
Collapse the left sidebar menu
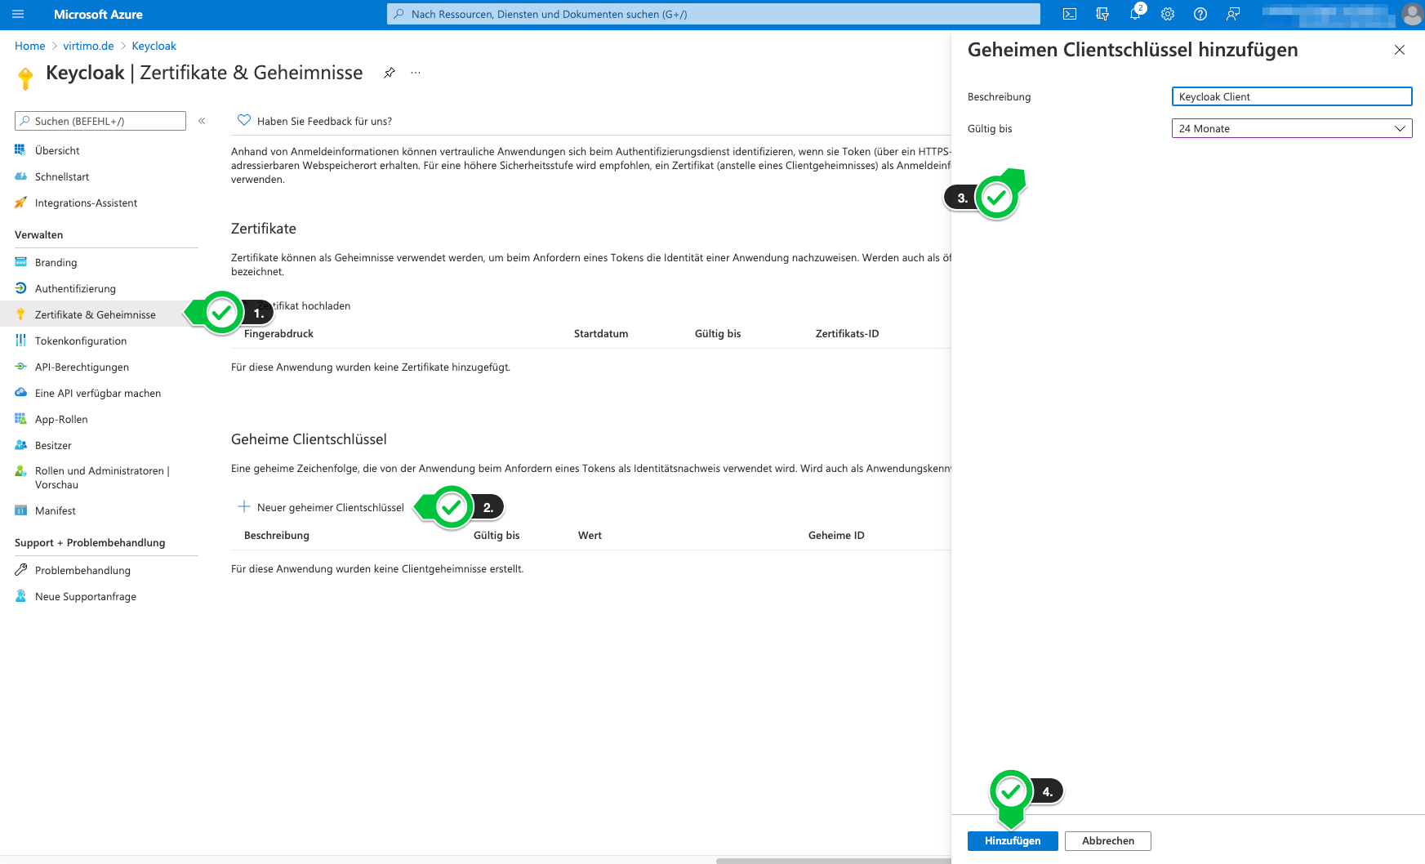click(x=202, y=121)
